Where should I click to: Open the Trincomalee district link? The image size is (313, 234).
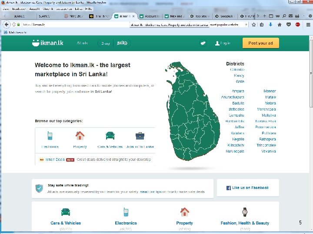click(x=266, y=145)
